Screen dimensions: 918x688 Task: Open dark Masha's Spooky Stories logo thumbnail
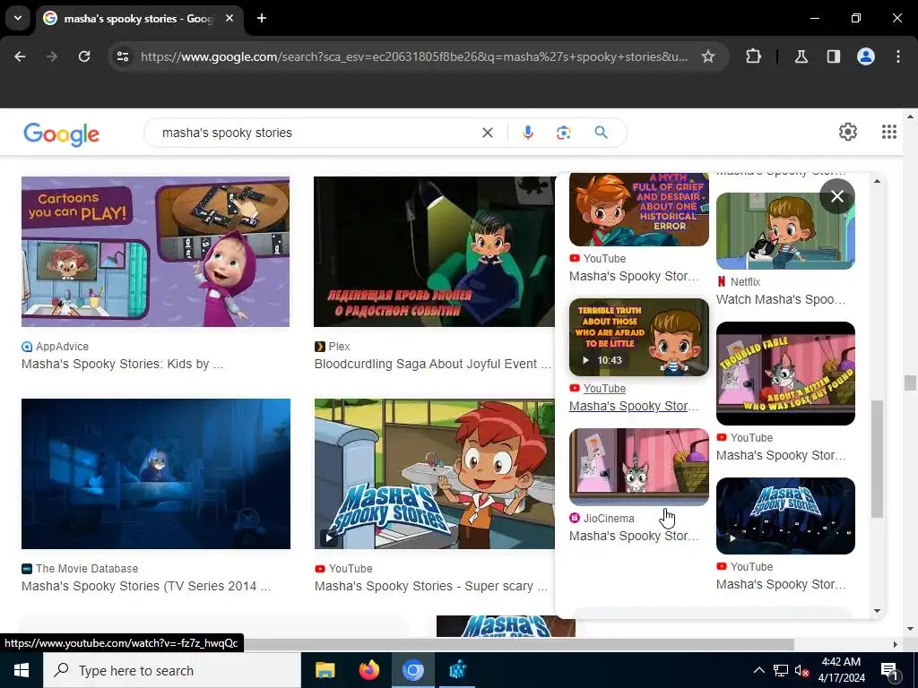click(x=785, y=516)
